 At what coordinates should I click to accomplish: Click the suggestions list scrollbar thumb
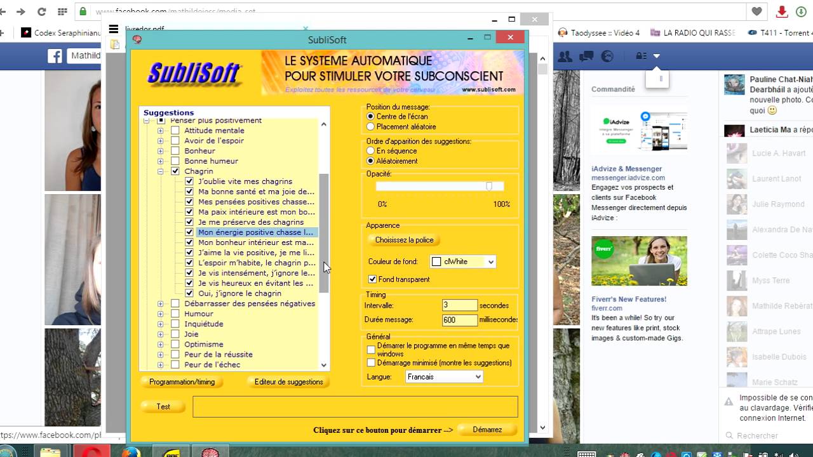click(x=324, y=233)
